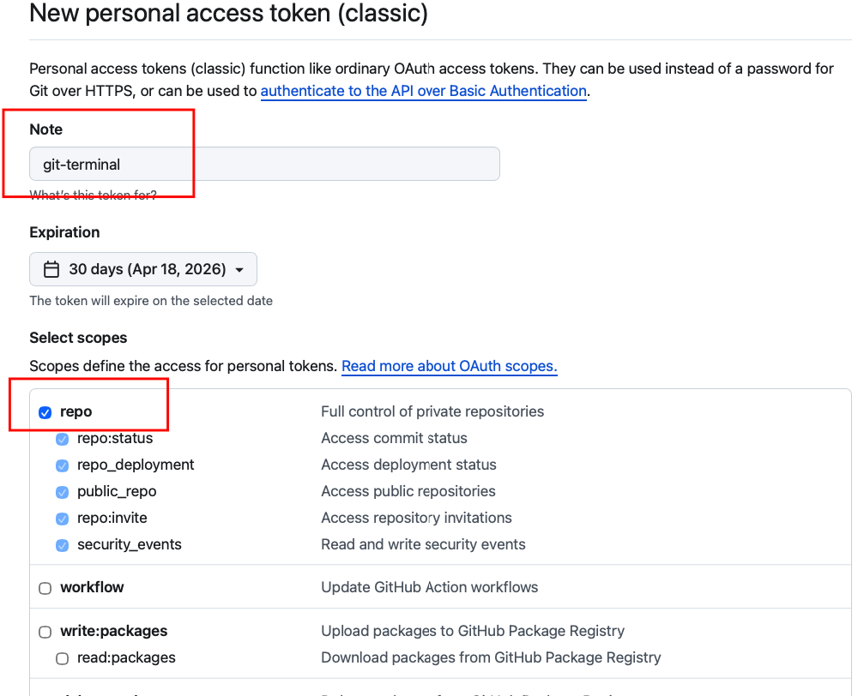Click the 'Select scopes' heading
This screenshot has width=858, height=696.
[x=78, y=338]
